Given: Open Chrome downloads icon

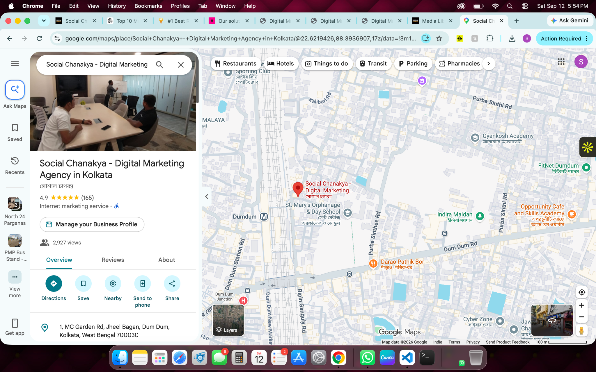Looking at the screenshot, I should pyautogui.click(x=512, y=38).
